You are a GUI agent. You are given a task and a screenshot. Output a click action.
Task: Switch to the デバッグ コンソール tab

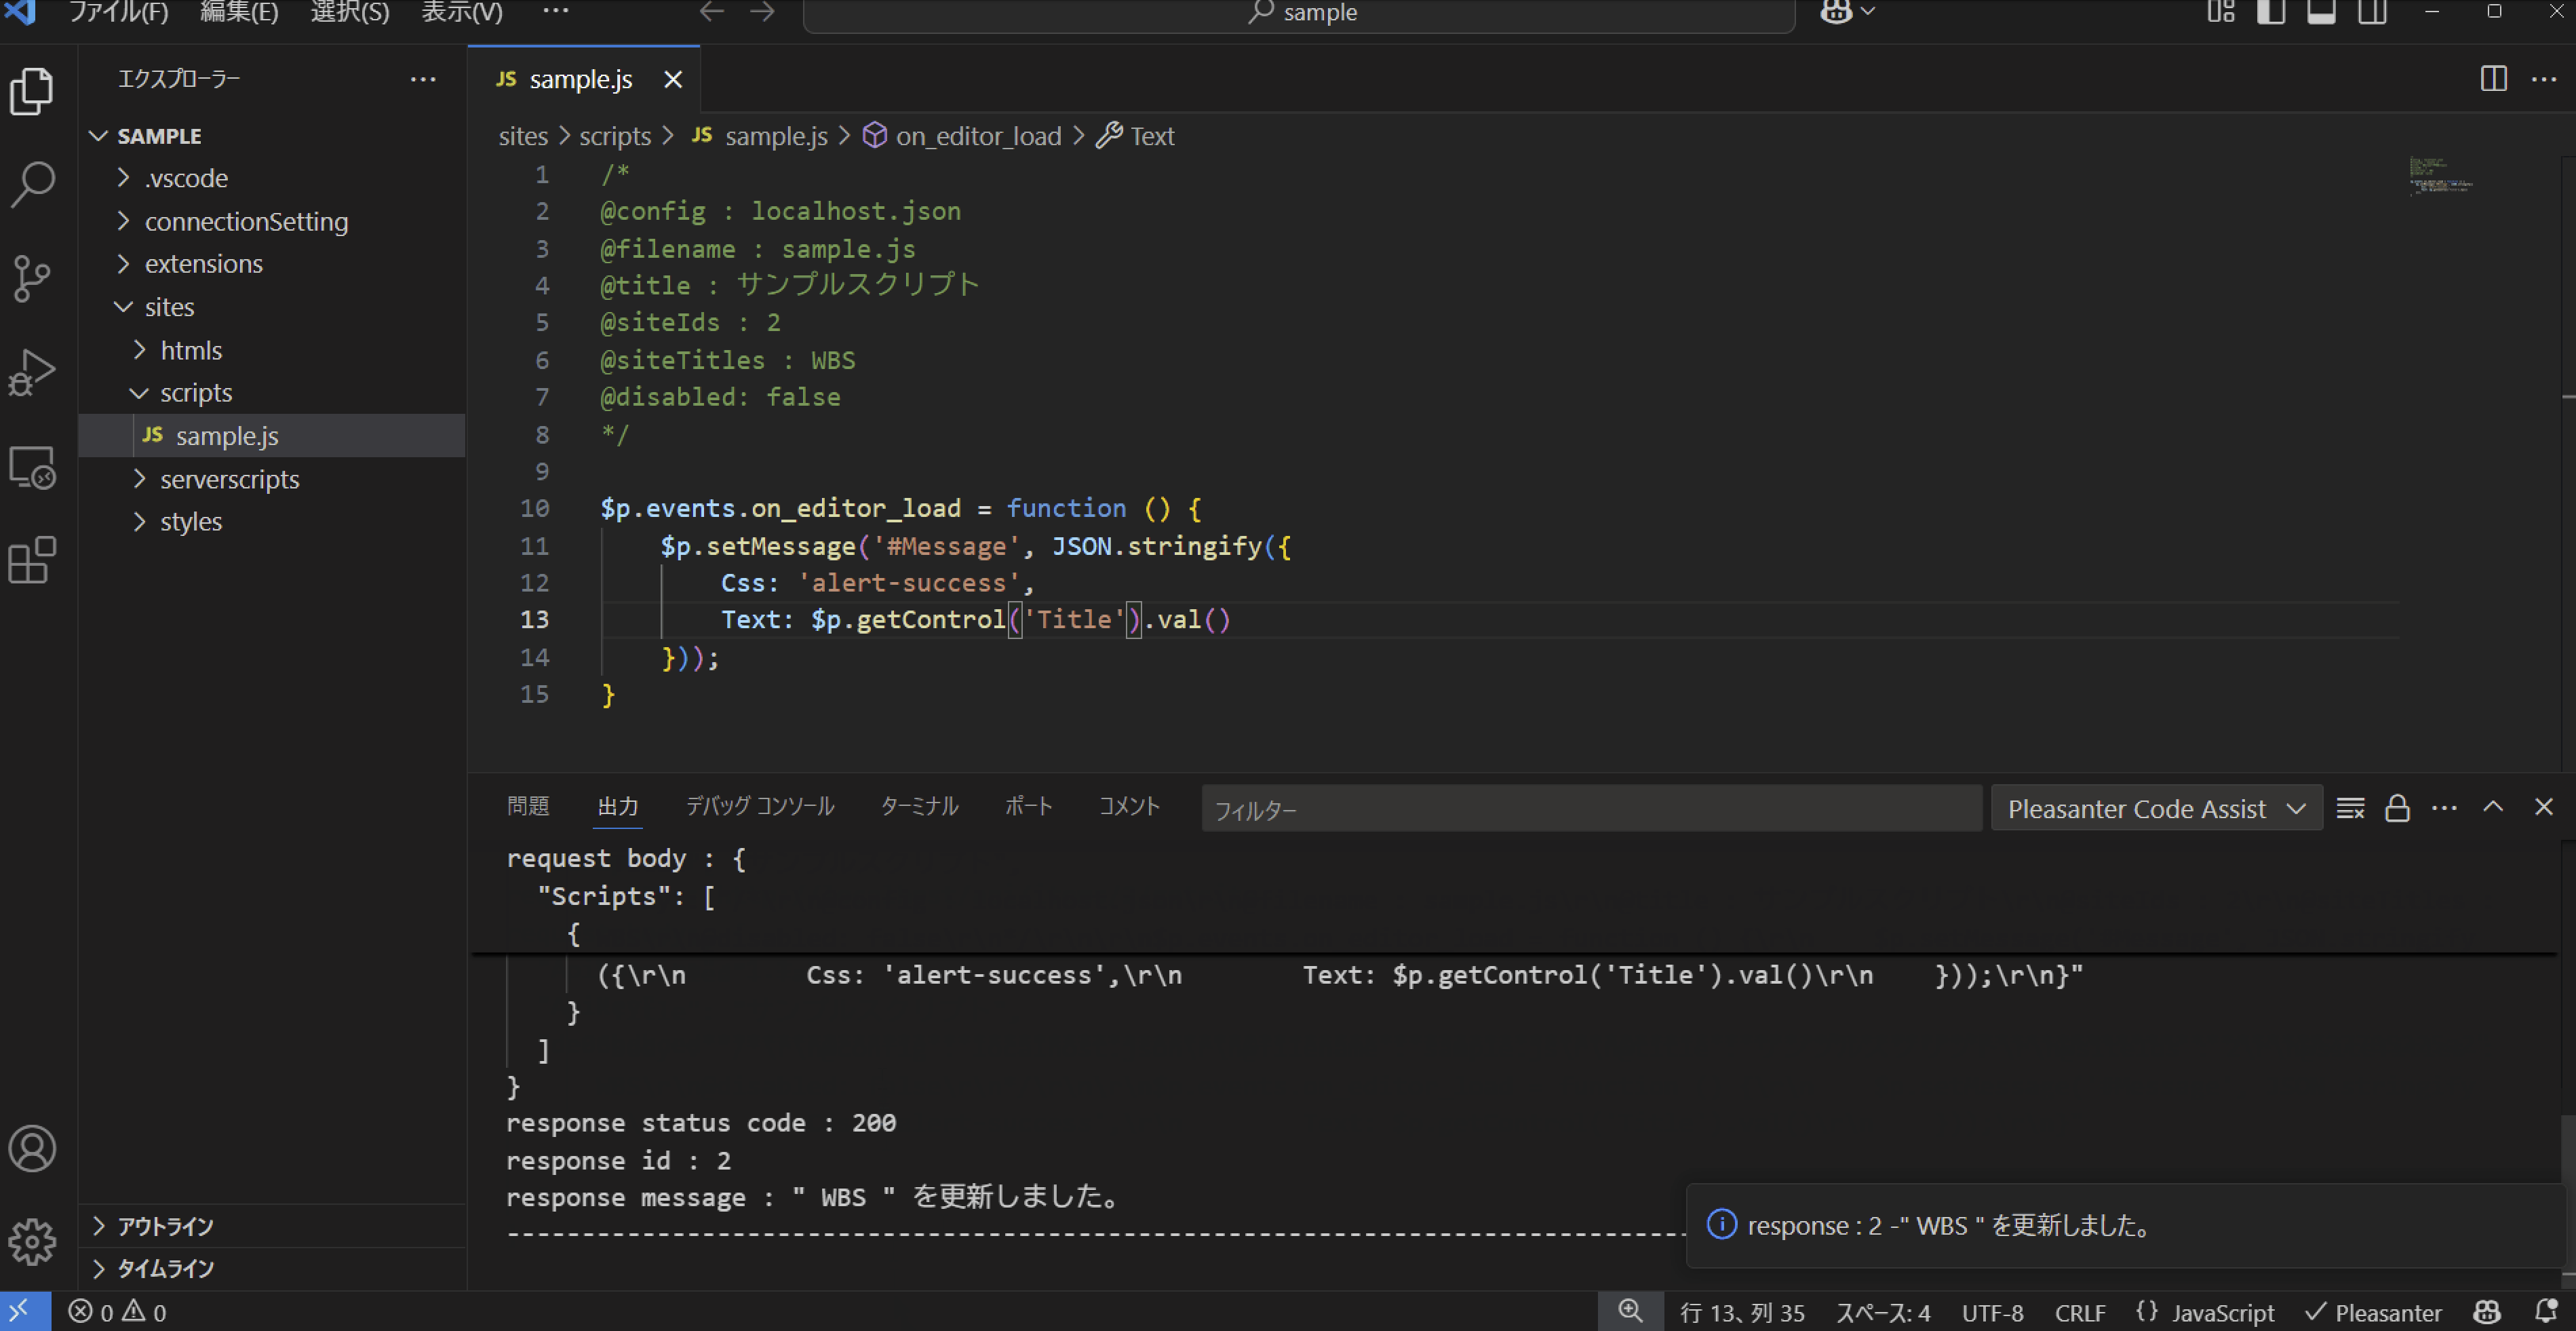pos(759,806)
